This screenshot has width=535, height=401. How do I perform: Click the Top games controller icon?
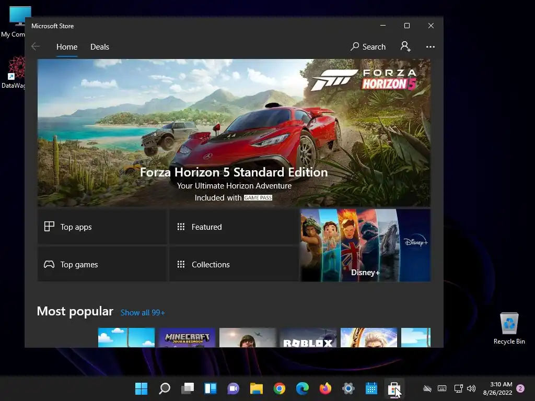click(49, 264)
